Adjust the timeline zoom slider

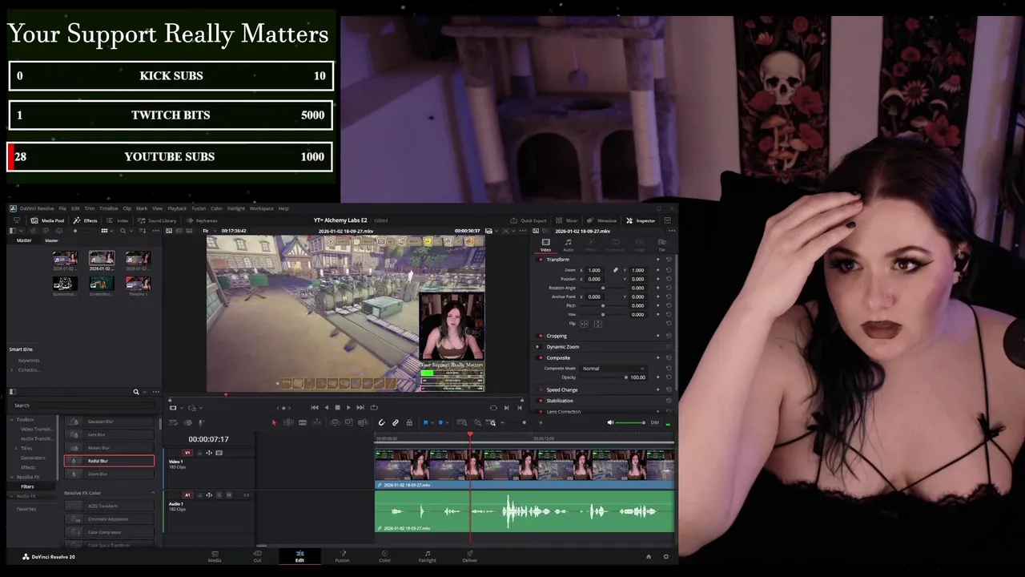pyautogui.click(x=524, y=422)
